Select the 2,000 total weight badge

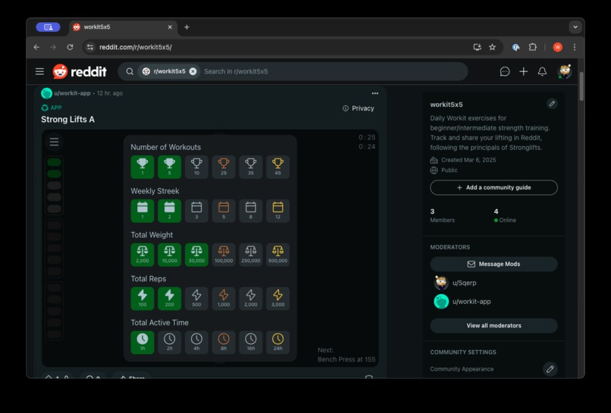pos(143,255)
